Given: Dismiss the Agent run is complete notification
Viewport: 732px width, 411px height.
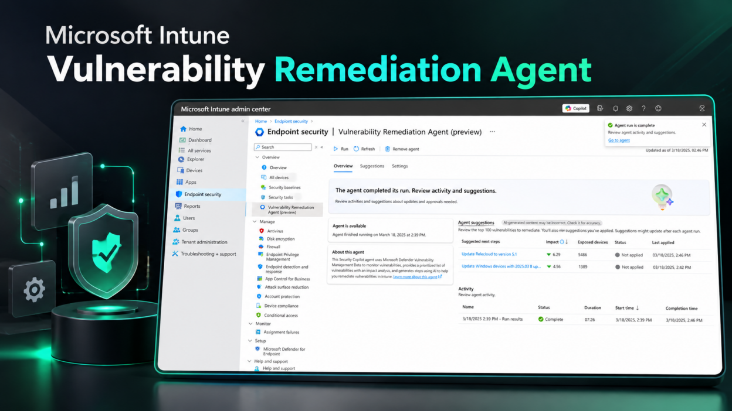Looking at the screenshot, I should pos(704,125).
